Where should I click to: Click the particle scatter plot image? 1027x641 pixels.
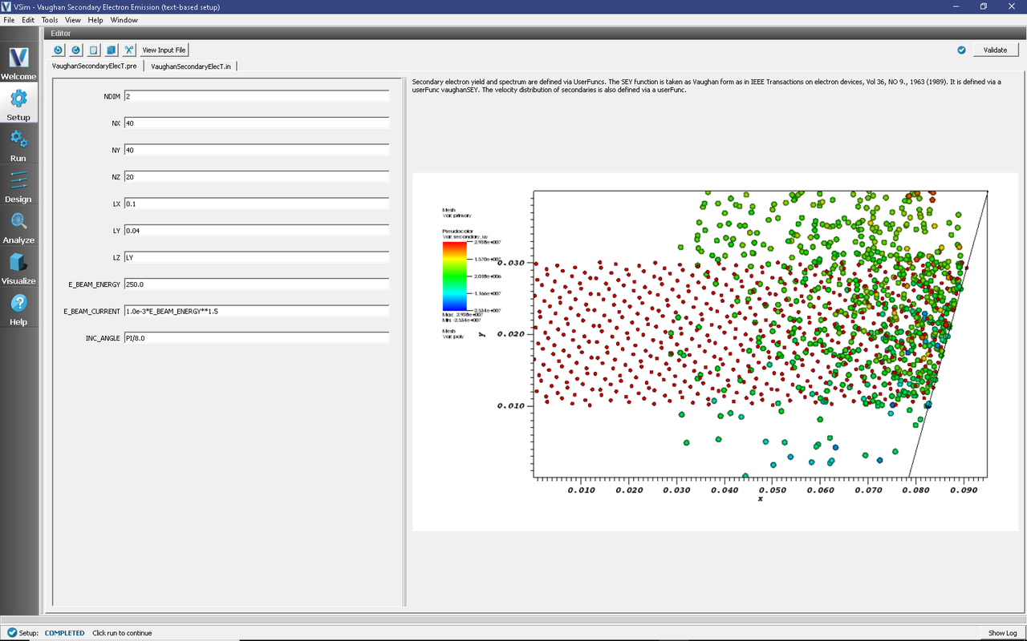[x=715, y=351]
